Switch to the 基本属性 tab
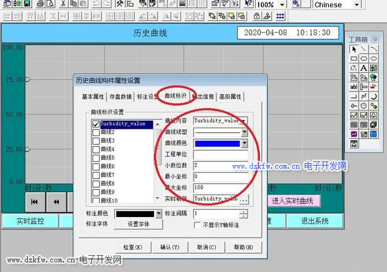Viewport: 387px width, 272px height. click(x=93, y=97)
